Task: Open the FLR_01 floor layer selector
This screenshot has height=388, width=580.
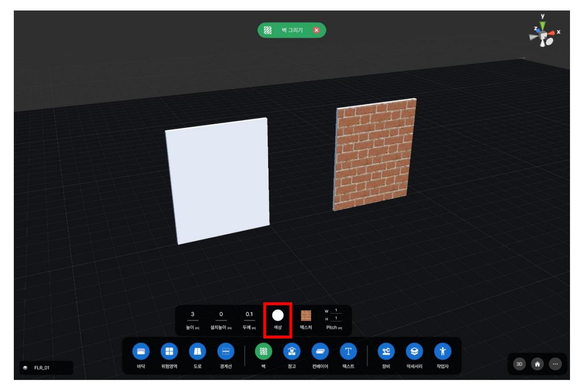Action: coord(43,368)
